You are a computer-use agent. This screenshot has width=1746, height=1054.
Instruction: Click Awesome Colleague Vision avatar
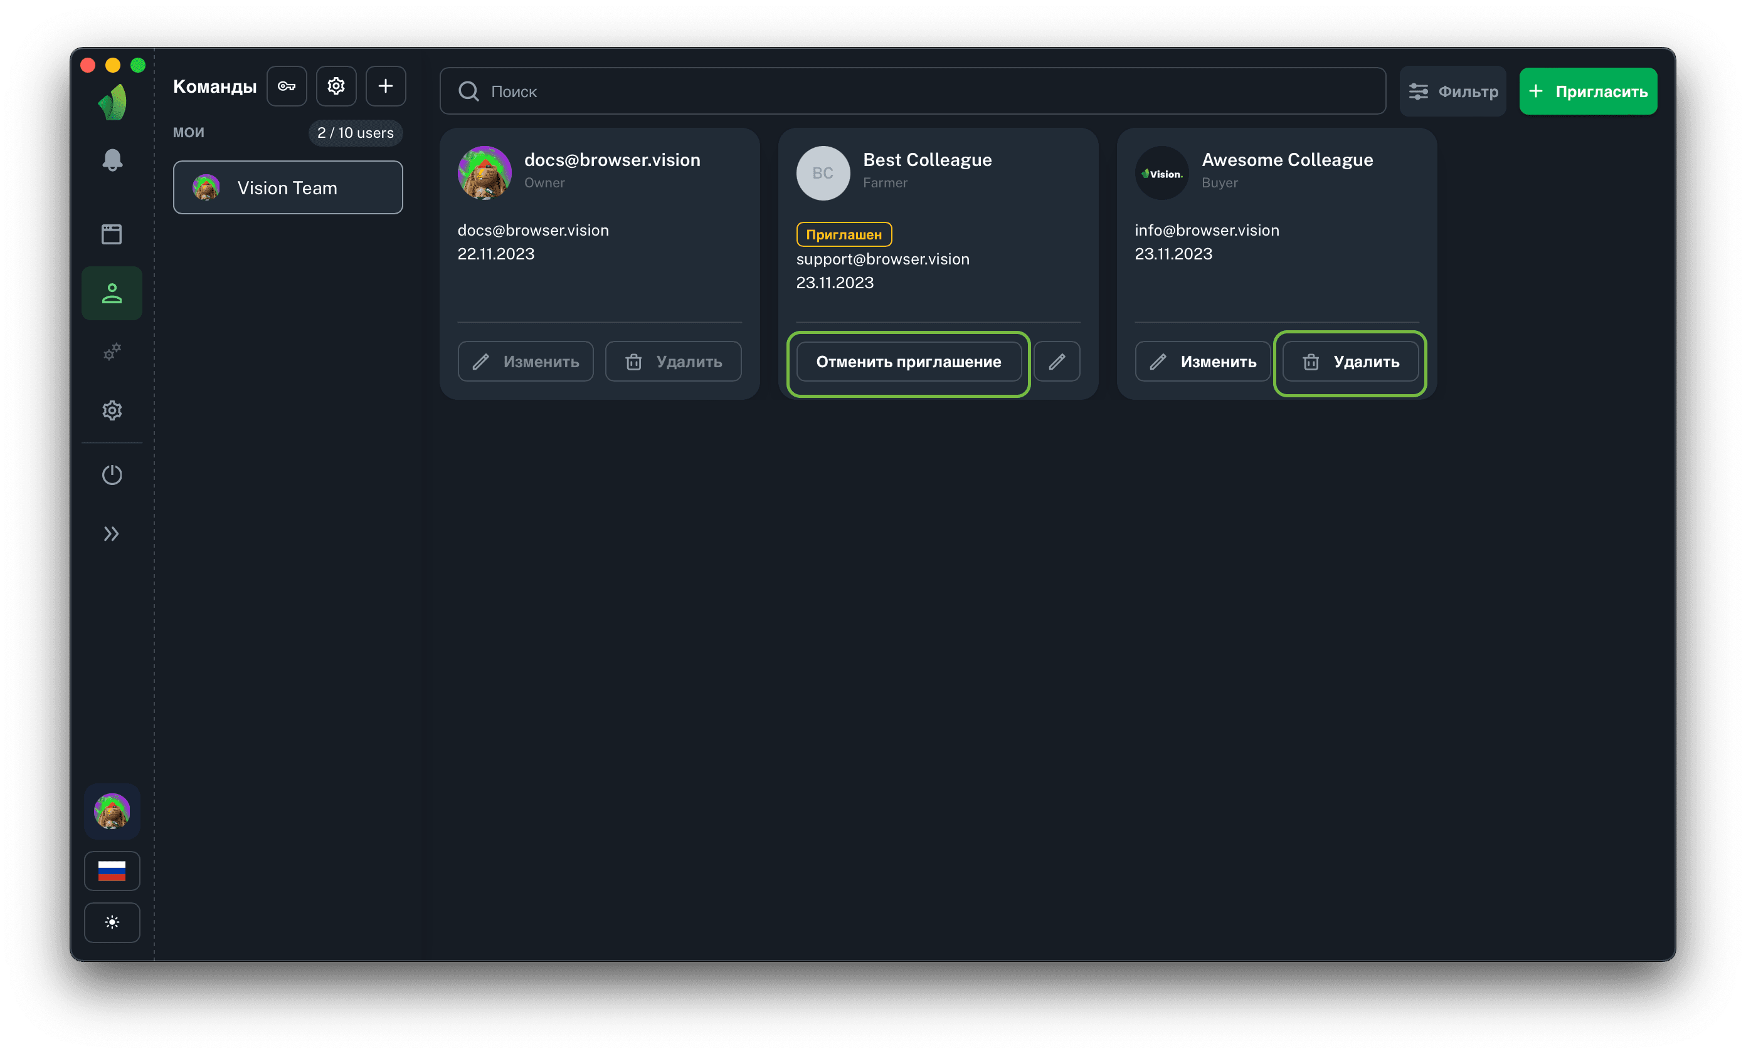[1162, 174]
